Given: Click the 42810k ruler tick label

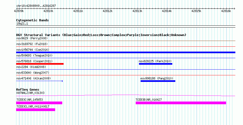Looking at the screenshot, I should pyautogui.click(x=48, y=11).
